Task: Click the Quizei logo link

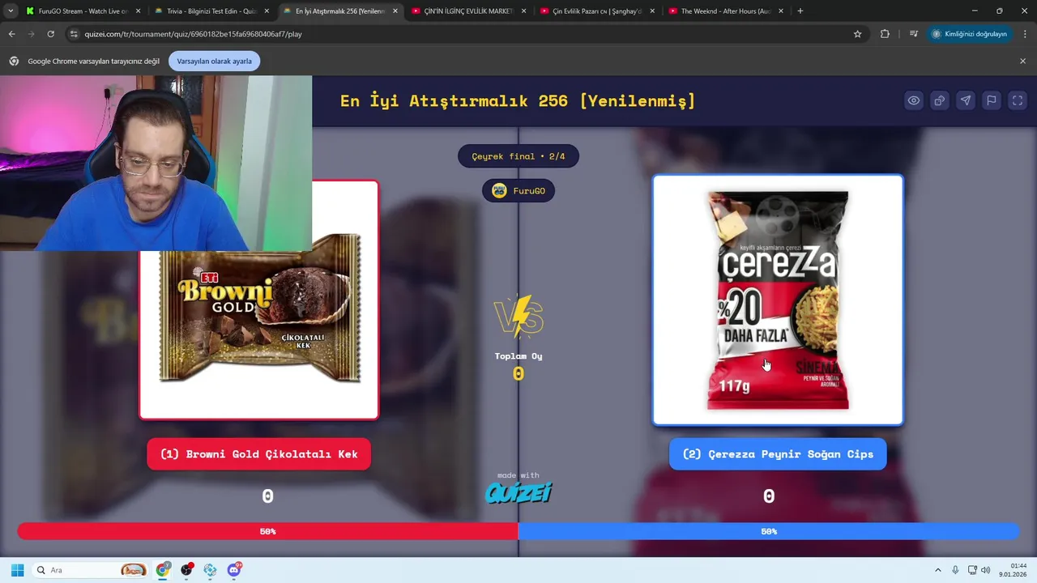Action: [518, 492]
